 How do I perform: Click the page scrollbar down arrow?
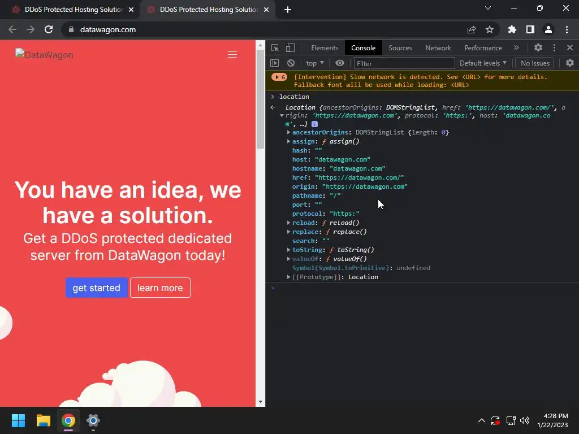point(260,402)
